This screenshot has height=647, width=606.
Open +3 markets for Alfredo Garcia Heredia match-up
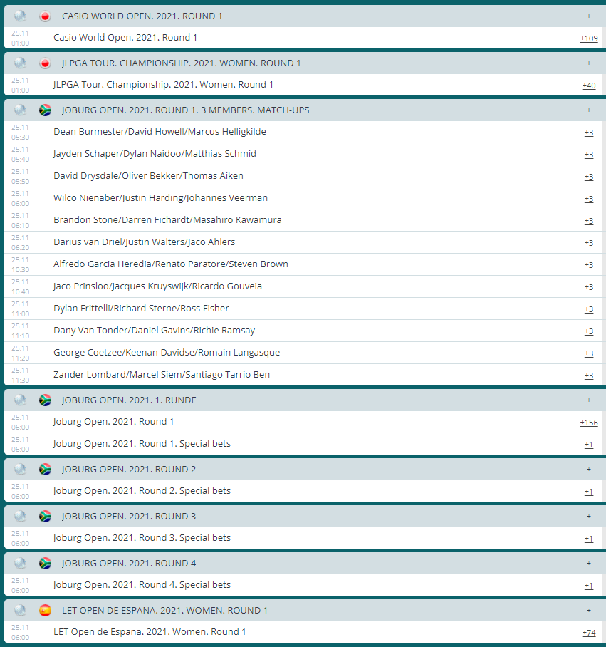[589, 265]
